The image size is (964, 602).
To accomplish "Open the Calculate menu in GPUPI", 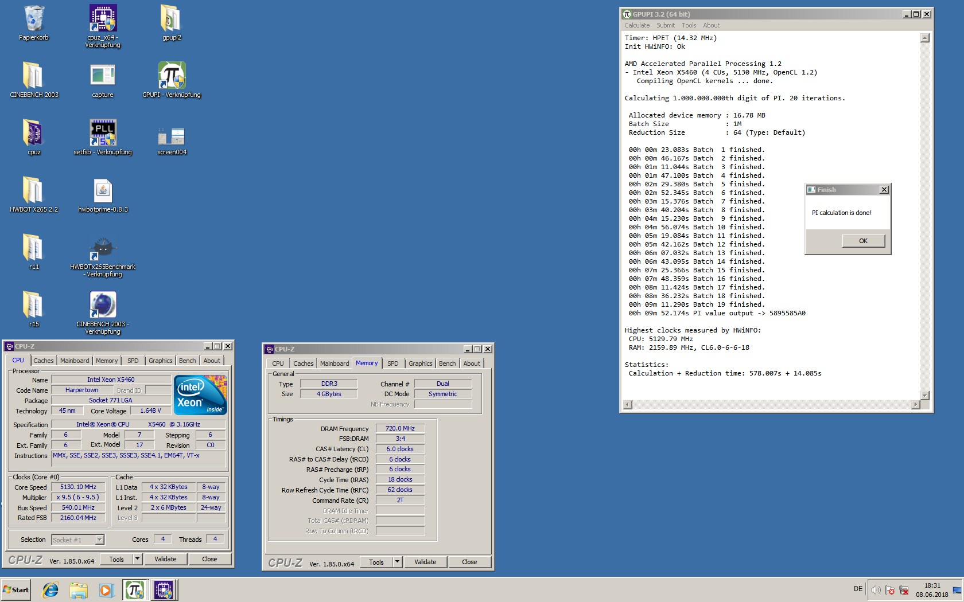I will 637,25.
